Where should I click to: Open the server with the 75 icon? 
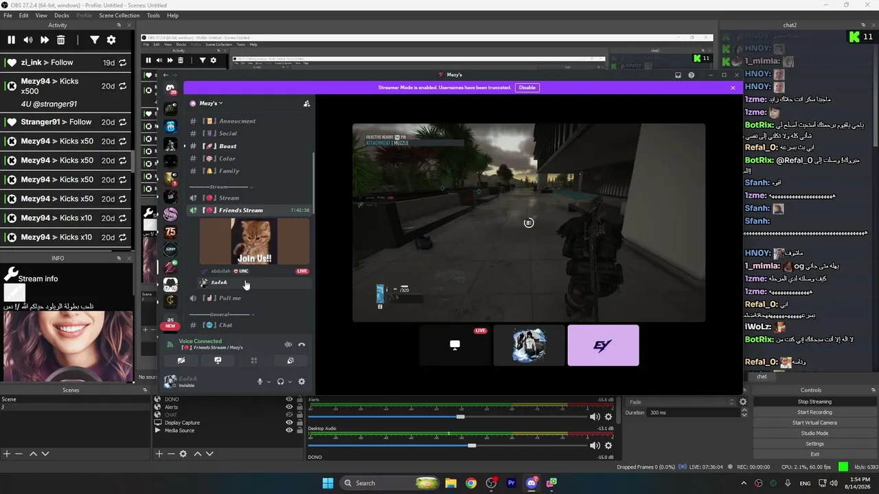170,232
